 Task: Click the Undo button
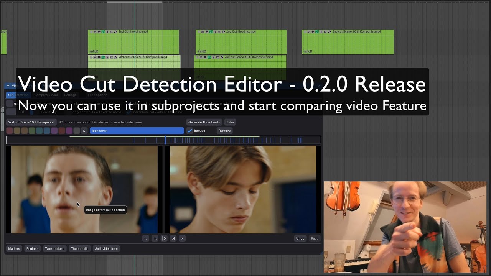(300, 238)
